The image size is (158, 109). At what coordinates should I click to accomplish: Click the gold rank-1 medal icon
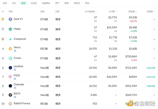tap(3, 19)
